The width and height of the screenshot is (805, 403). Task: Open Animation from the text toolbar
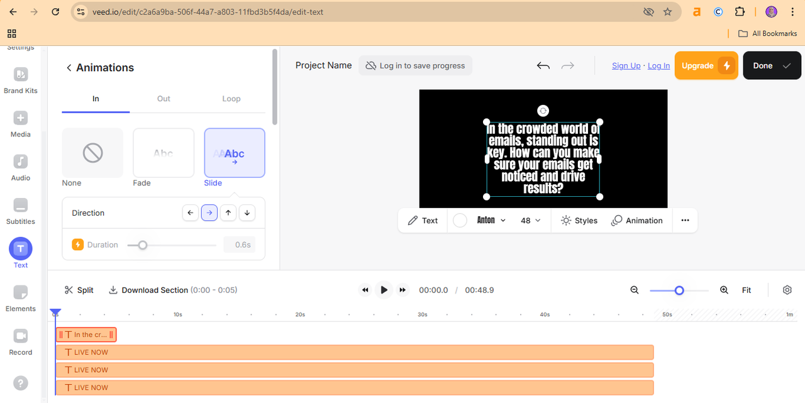(x=637, y=221)
